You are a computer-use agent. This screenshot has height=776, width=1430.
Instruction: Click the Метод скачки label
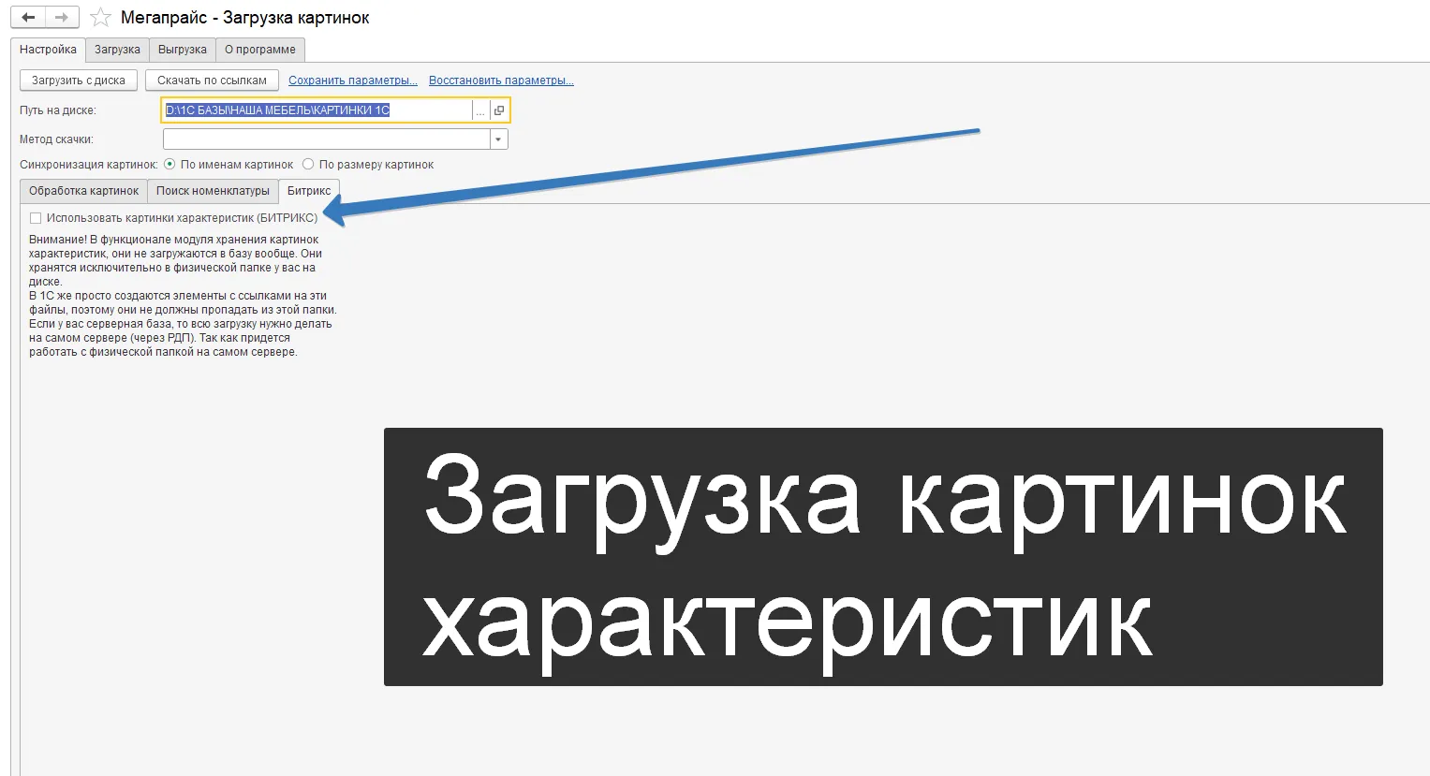pos(56,139)
